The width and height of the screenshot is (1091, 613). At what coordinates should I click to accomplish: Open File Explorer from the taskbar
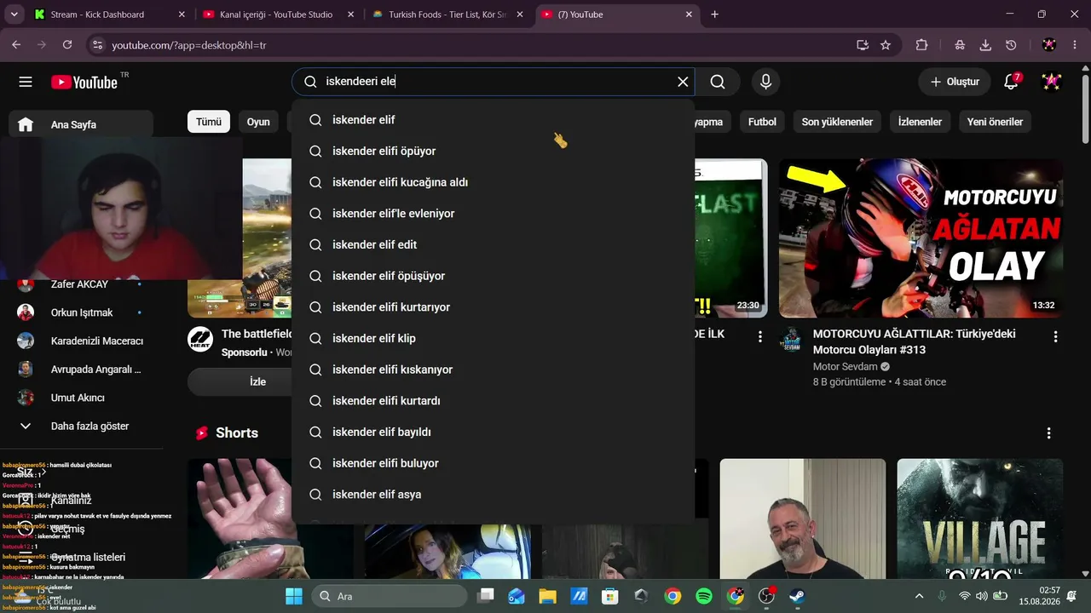(x=547, y=596)
